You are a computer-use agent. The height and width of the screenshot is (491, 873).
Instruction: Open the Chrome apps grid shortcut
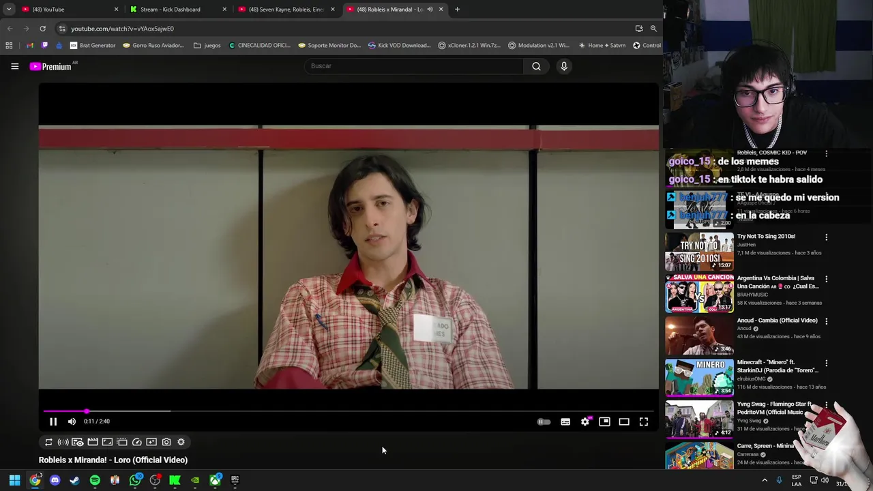click(9, 46)
